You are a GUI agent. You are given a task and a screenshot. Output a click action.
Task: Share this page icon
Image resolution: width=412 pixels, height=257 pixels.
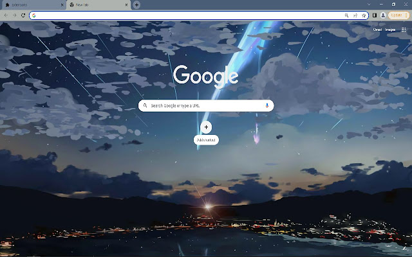pos(355,15)
